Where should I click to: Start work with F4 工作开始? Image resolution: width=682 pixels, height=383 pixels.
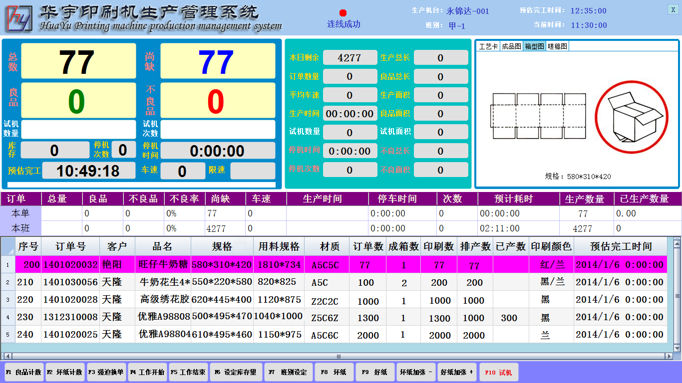[x=147, y=372]
